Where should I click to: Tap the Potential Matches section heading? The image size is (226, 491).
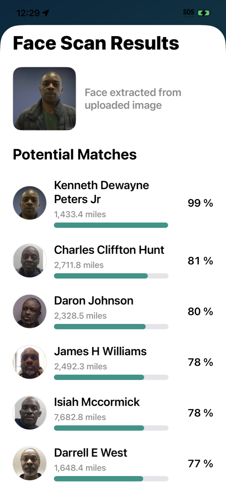(x=75, y=154)
